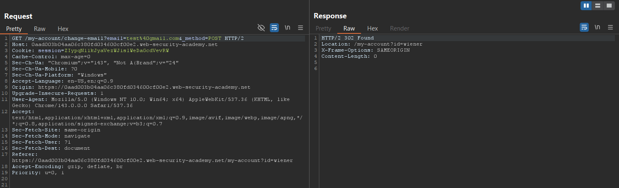Toggle hidden characters eye icon in Request
This screenshot has width=619, height=188.
click(x=261, y=28)
